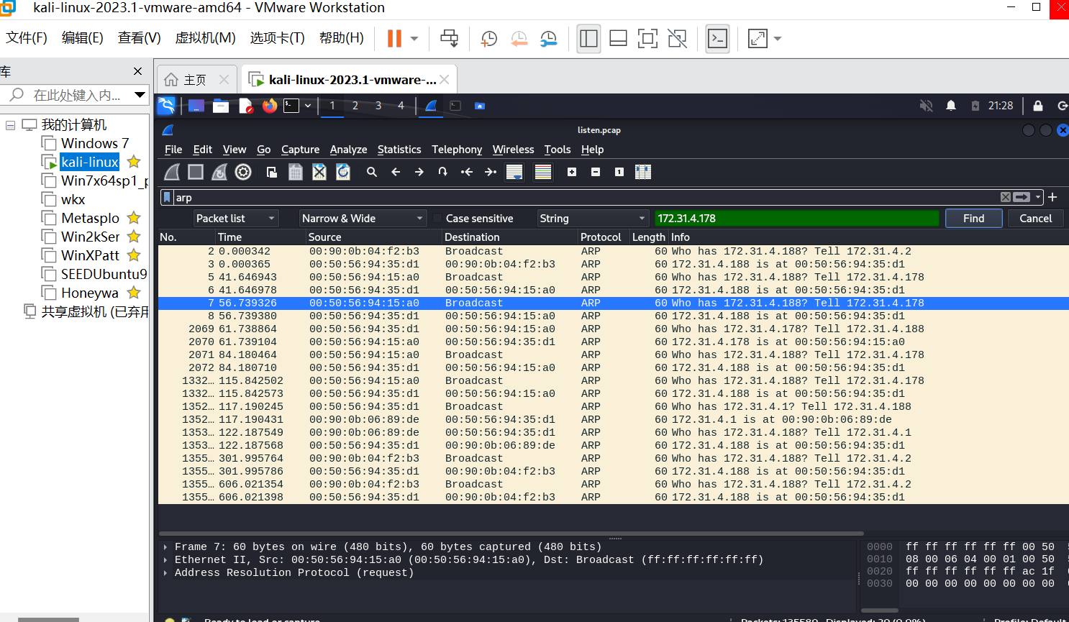
Task: Open VMware stretch guest dropdown arrow
Action: point(778,39)
